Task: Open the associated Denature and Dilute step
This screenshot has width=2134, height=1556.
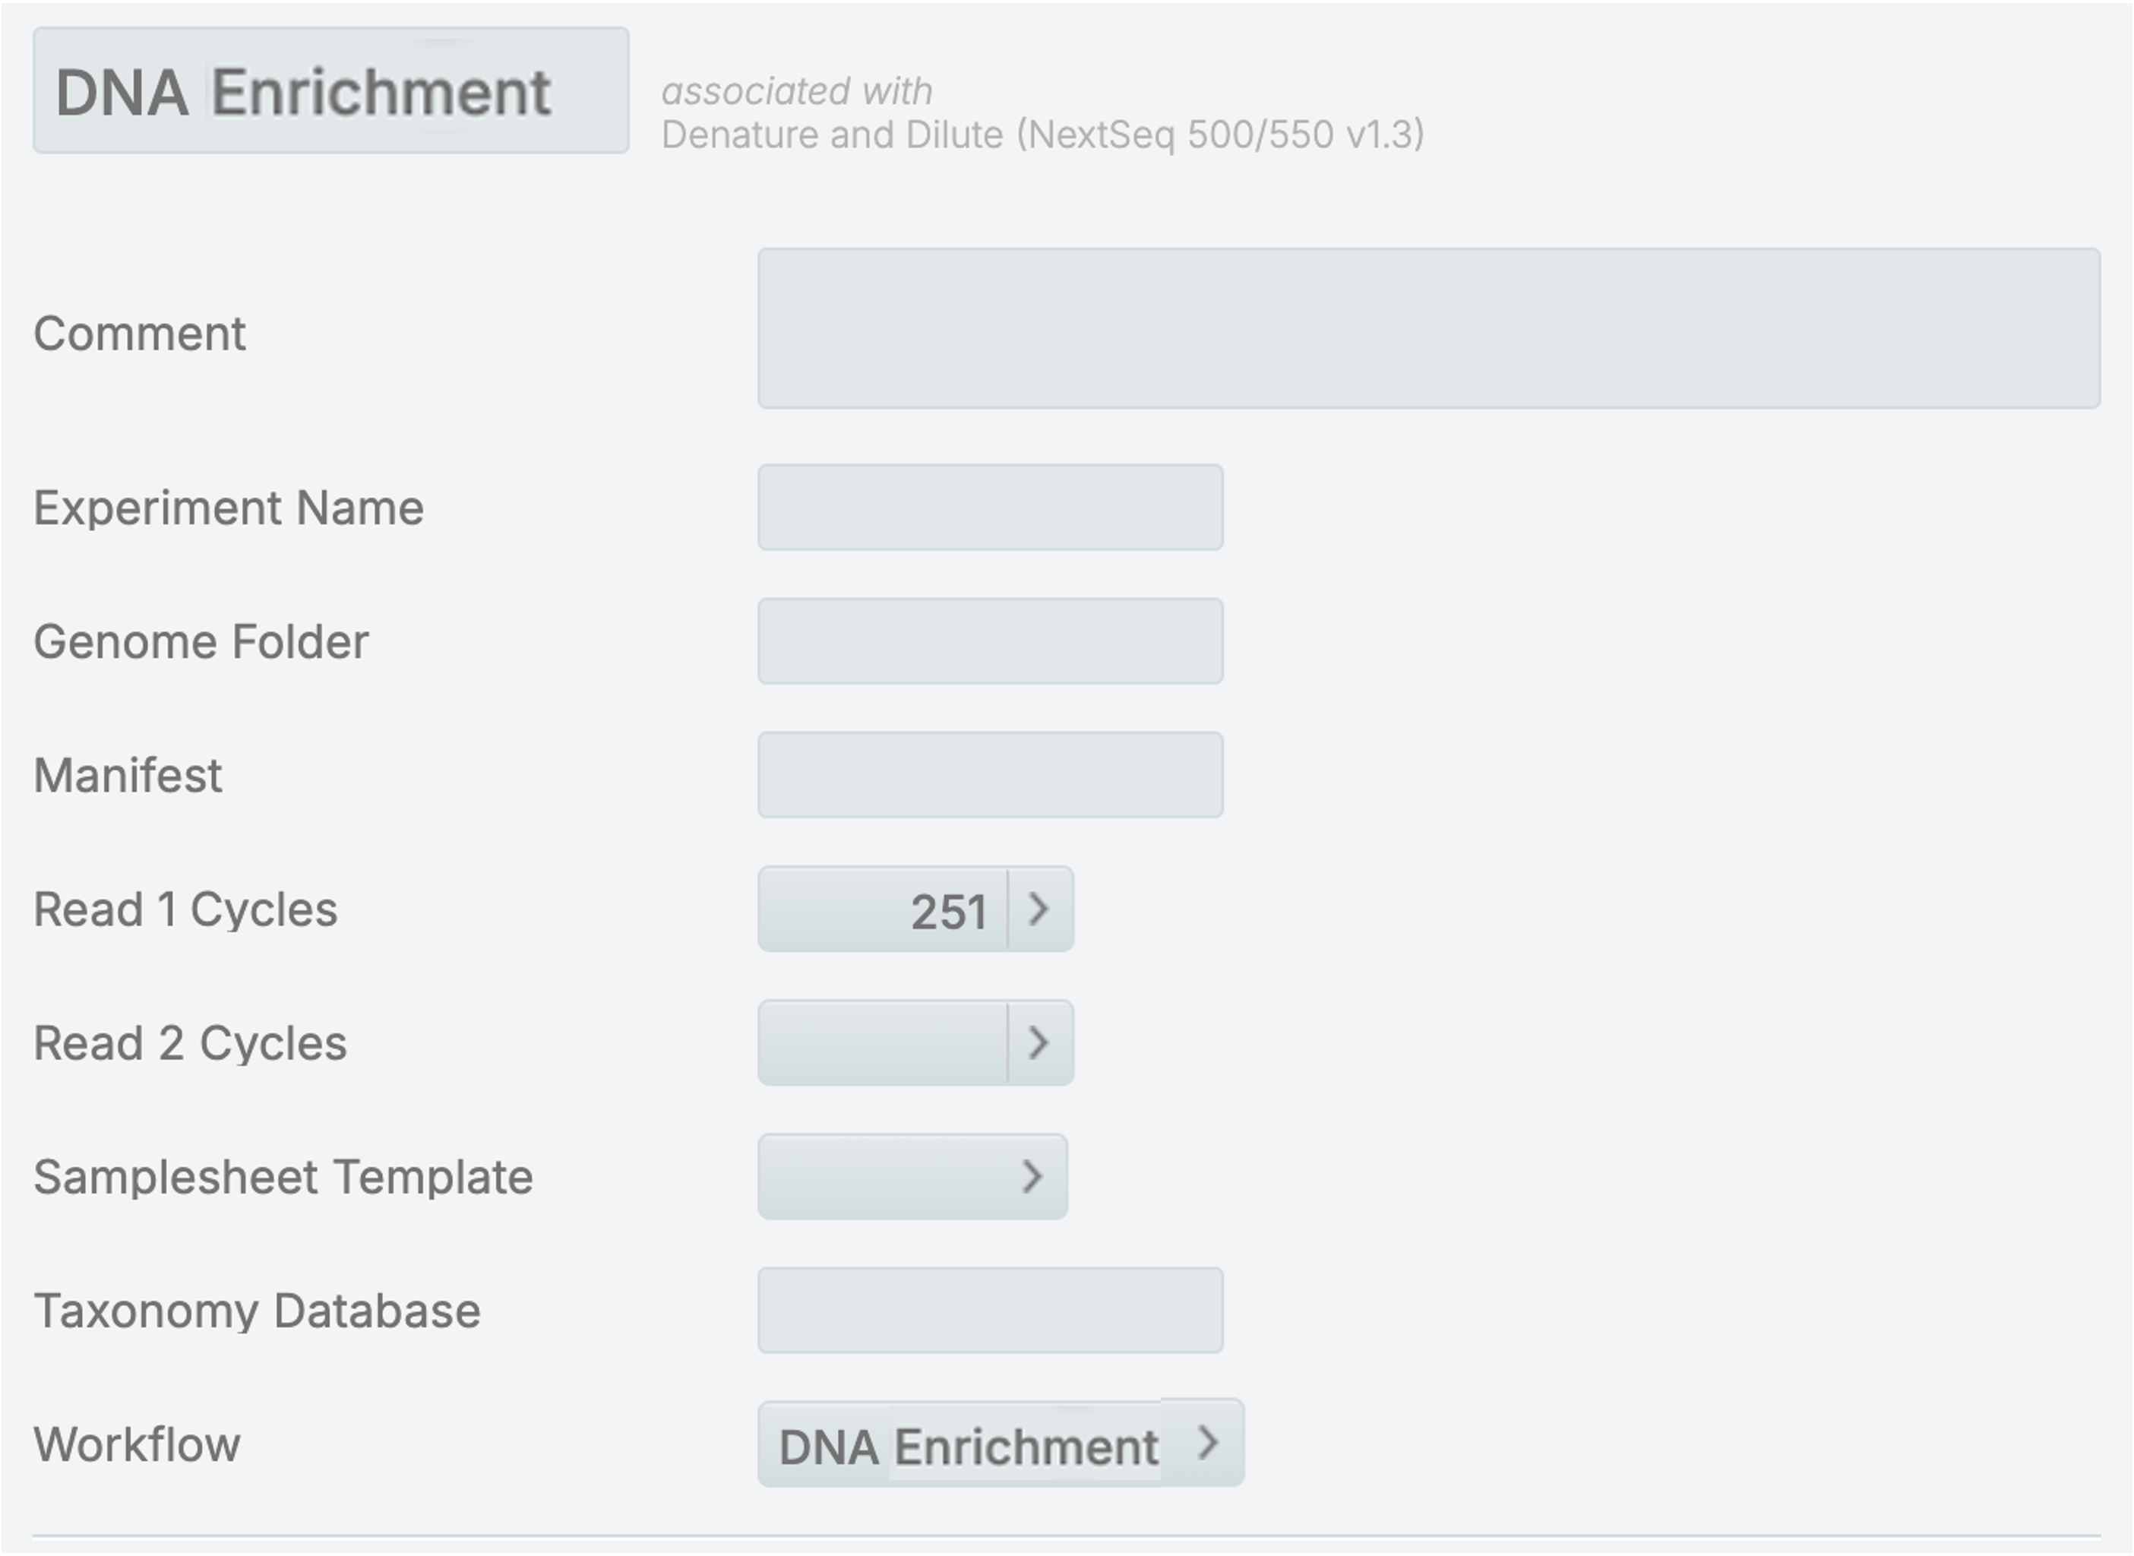Action: click(x=1042, y=134)
